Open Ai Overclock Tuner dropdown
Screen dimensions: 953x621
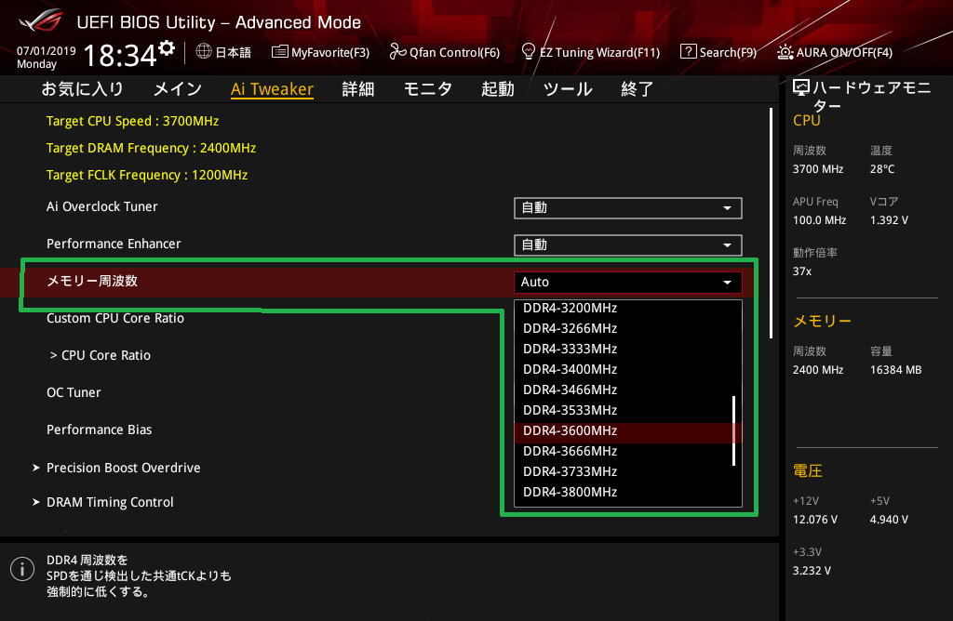click(x=628, y=208)
